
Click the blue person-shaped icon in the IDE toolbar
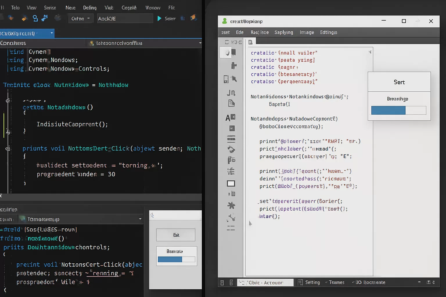(35, 18)
